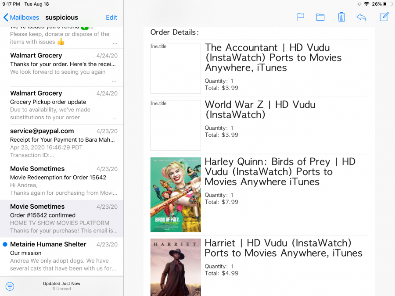Viewport: 395px width, 296px height.
Task: Select Harriet HD Vudu title text
Action: pyautogui.click(x=284, y=248)
